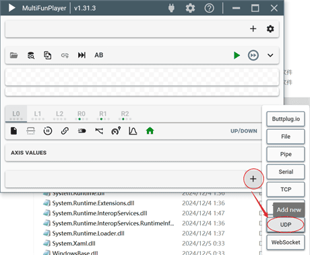This screenshot has height=255, width=310.
Task: Toggle AB loop button
Action: pyautogui.click(x=99, y=55)
